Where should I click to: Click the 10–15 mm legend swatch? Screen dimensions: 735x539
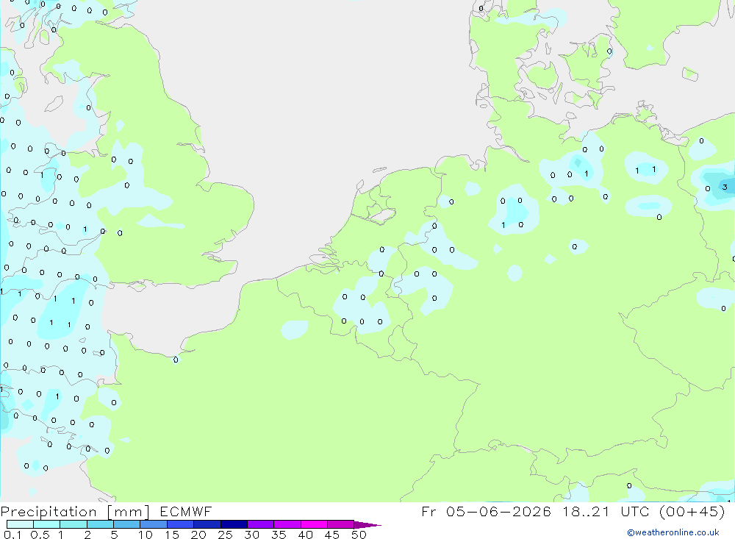[154, 524]
